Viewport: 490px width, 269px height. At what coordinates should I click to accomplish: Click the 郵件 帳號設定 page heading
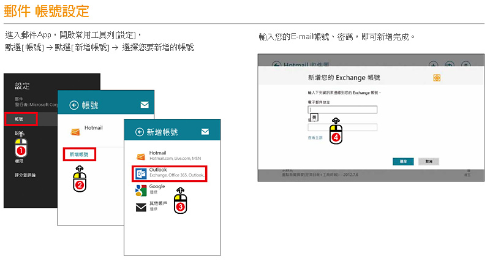(x=47, y=11)
